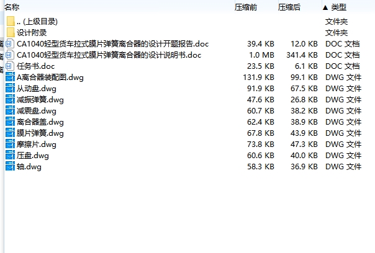
Task: Click the 99.1 KB compressed size value
Action: [x=304, y=78]
